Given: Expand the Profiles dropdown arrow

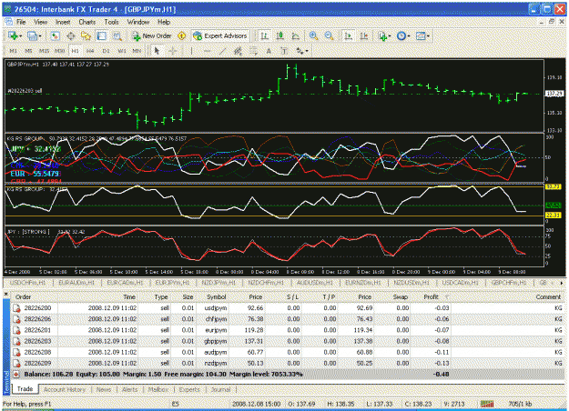Looking at the screenshot, I should tap(40, 36).
